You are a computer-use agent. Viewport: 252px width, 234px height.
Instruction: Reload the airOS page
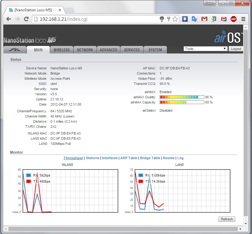coord(26,19)
